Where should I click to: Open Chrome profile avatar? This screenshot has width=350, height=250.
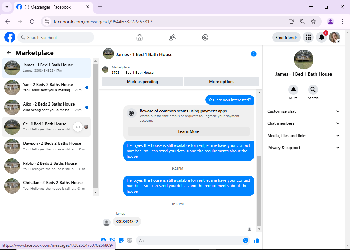(x=330, y=22)
